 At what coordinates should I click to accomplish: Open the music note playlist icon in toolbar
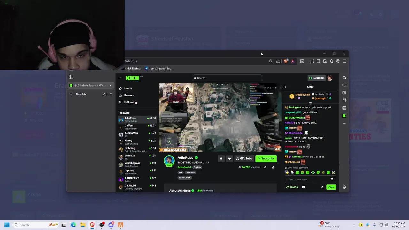coord(312,61)
